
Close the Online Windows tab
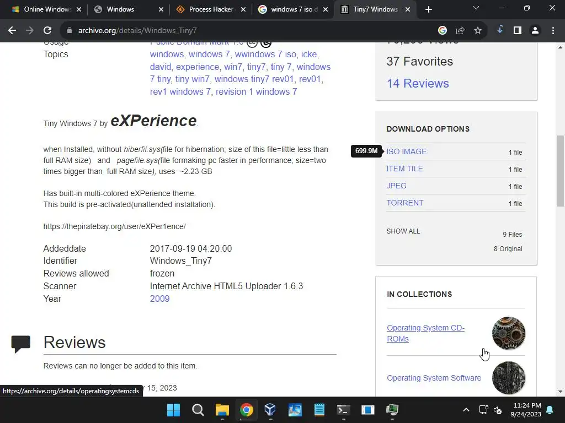point(79,9)
